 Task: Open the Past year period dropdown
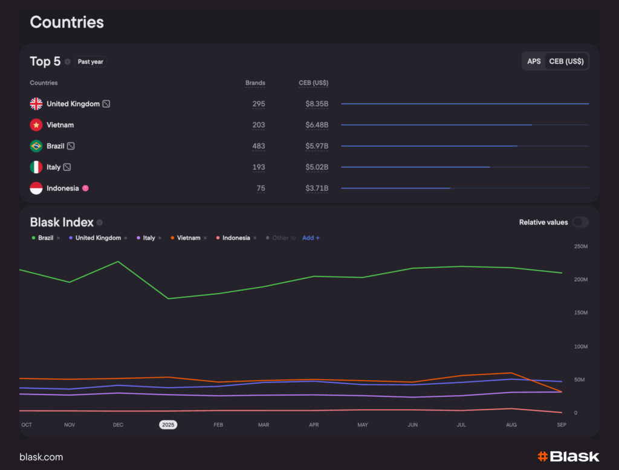tap(91, 62)
